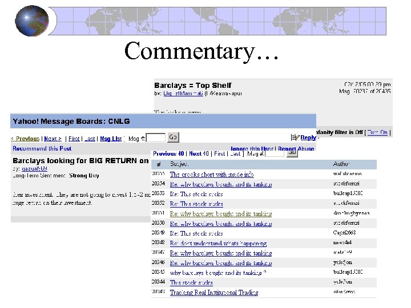The width and height of the screenshot is (411, 308).
Task: Open message 20349 'Re: This stock sucks'
Action: [x=196, y=233]
